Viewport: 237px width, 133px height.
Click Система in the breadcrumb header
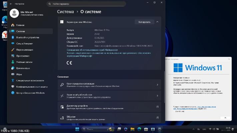pos(65,11)
